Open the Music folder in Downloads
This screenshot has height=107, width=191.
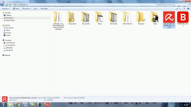(100, 18)
